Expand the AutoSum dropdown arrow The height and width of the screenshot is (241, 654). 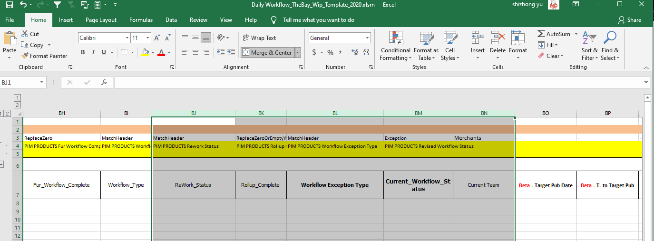pyautogui.click(x=576, y=34)
